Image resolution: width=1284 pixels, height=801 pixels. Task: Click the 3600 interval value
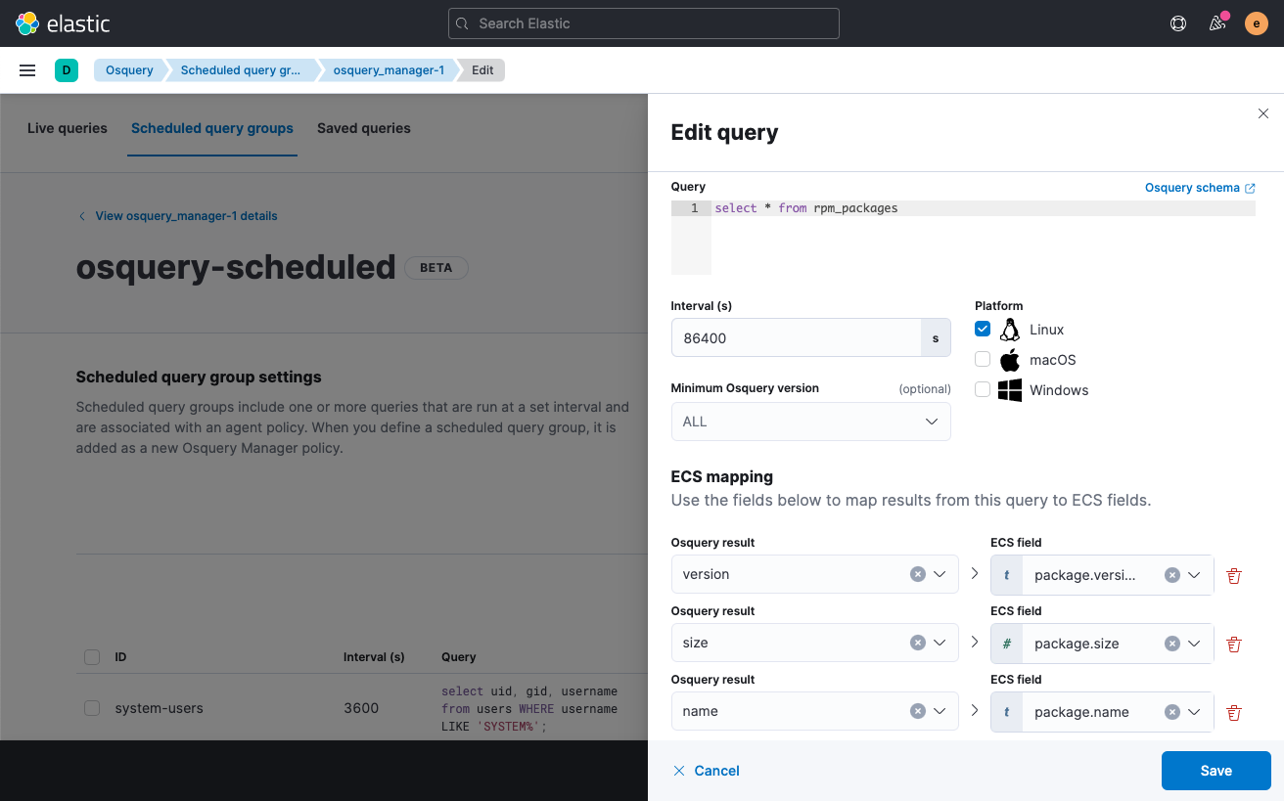tap(361, 708)
